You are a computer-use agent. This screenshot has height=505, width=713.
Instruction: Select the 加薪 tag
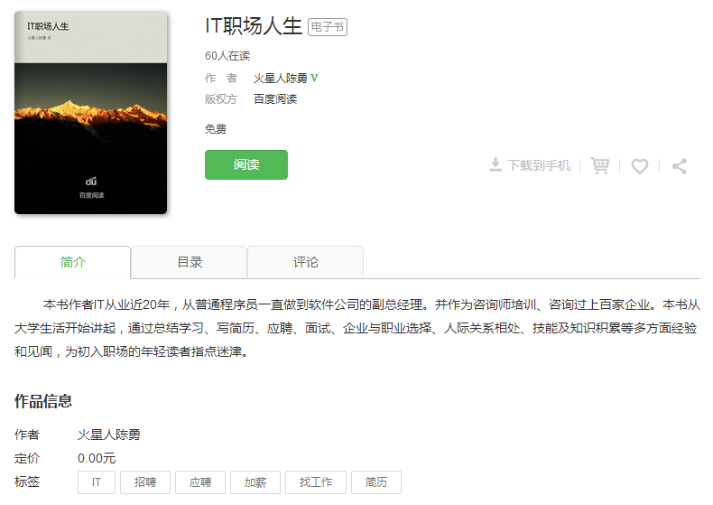255,482
